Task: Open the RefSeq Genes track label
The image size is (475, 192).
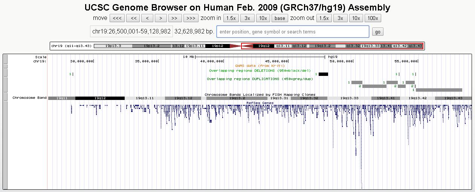Action: click(260, 103)
